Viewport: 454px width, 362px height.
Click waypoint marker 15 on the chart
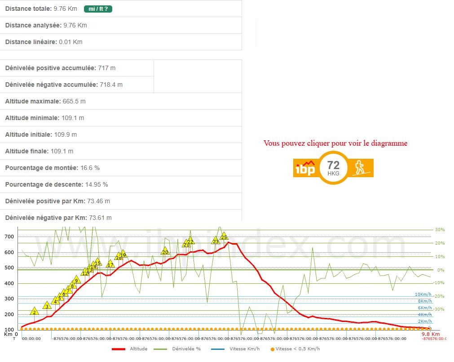[x=97, y=262]
